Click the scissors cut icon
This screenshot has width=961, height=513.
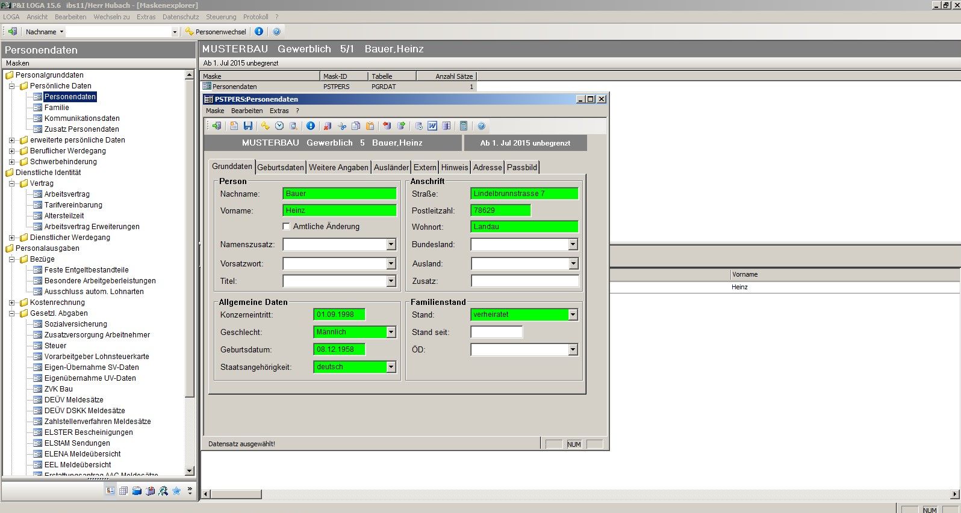(x=342, y=126)
